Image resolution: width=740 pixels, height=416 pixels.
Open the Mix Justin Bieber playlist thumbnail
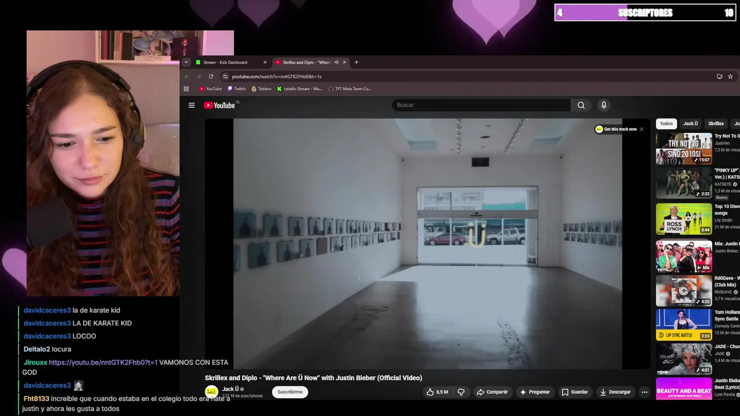click(x=683, y=256)
